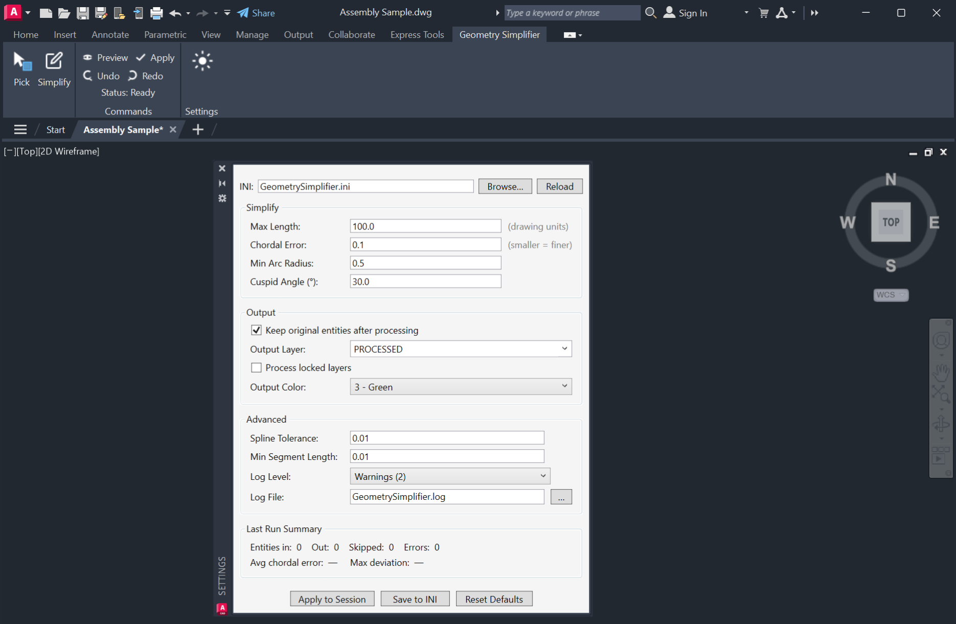
Task: Open Settings via the gear icon
Action: (x=202, y=61)
